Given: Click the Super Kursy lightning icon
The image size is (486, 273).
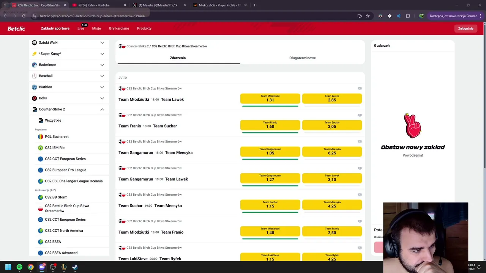Looking at the screenshot, I should tap(35, 54).
